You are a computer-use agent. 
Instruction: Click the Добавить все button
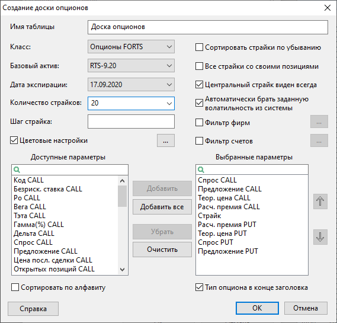point(162,207)
